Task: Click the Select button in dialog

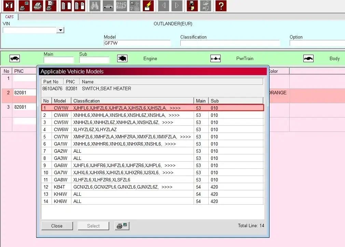Action: [93, 226]
